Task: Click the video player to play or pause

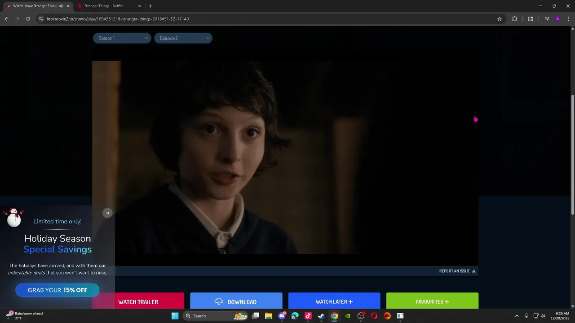Action: point(285,157)
